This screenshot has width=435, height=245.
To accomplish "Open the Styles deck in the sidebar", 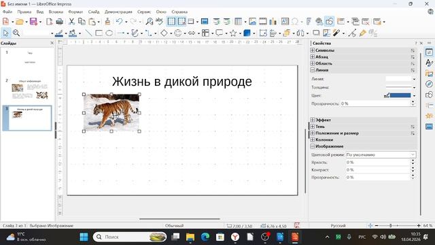I will tap(429, 63).
